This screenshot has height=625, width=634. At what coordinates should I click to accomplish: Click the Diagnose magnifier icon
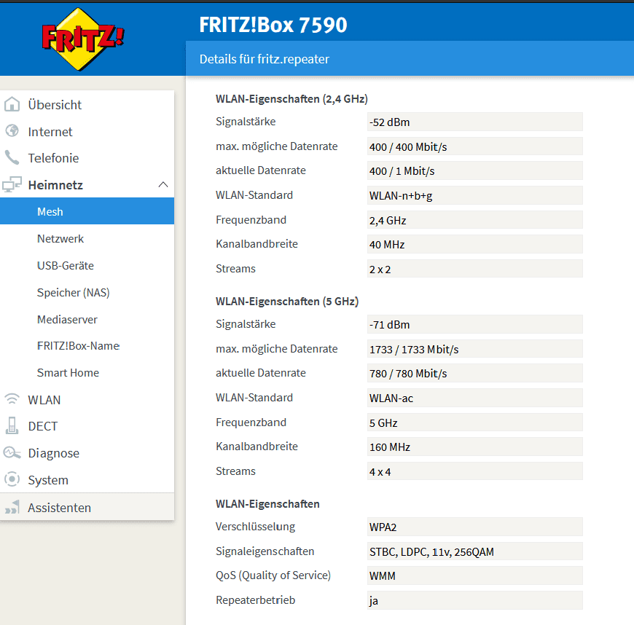pos(12,453)
